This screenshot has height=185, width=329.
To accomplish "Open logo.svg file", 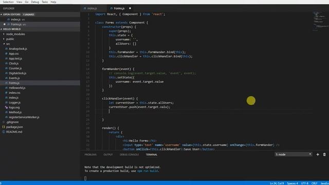I will 14,107.
